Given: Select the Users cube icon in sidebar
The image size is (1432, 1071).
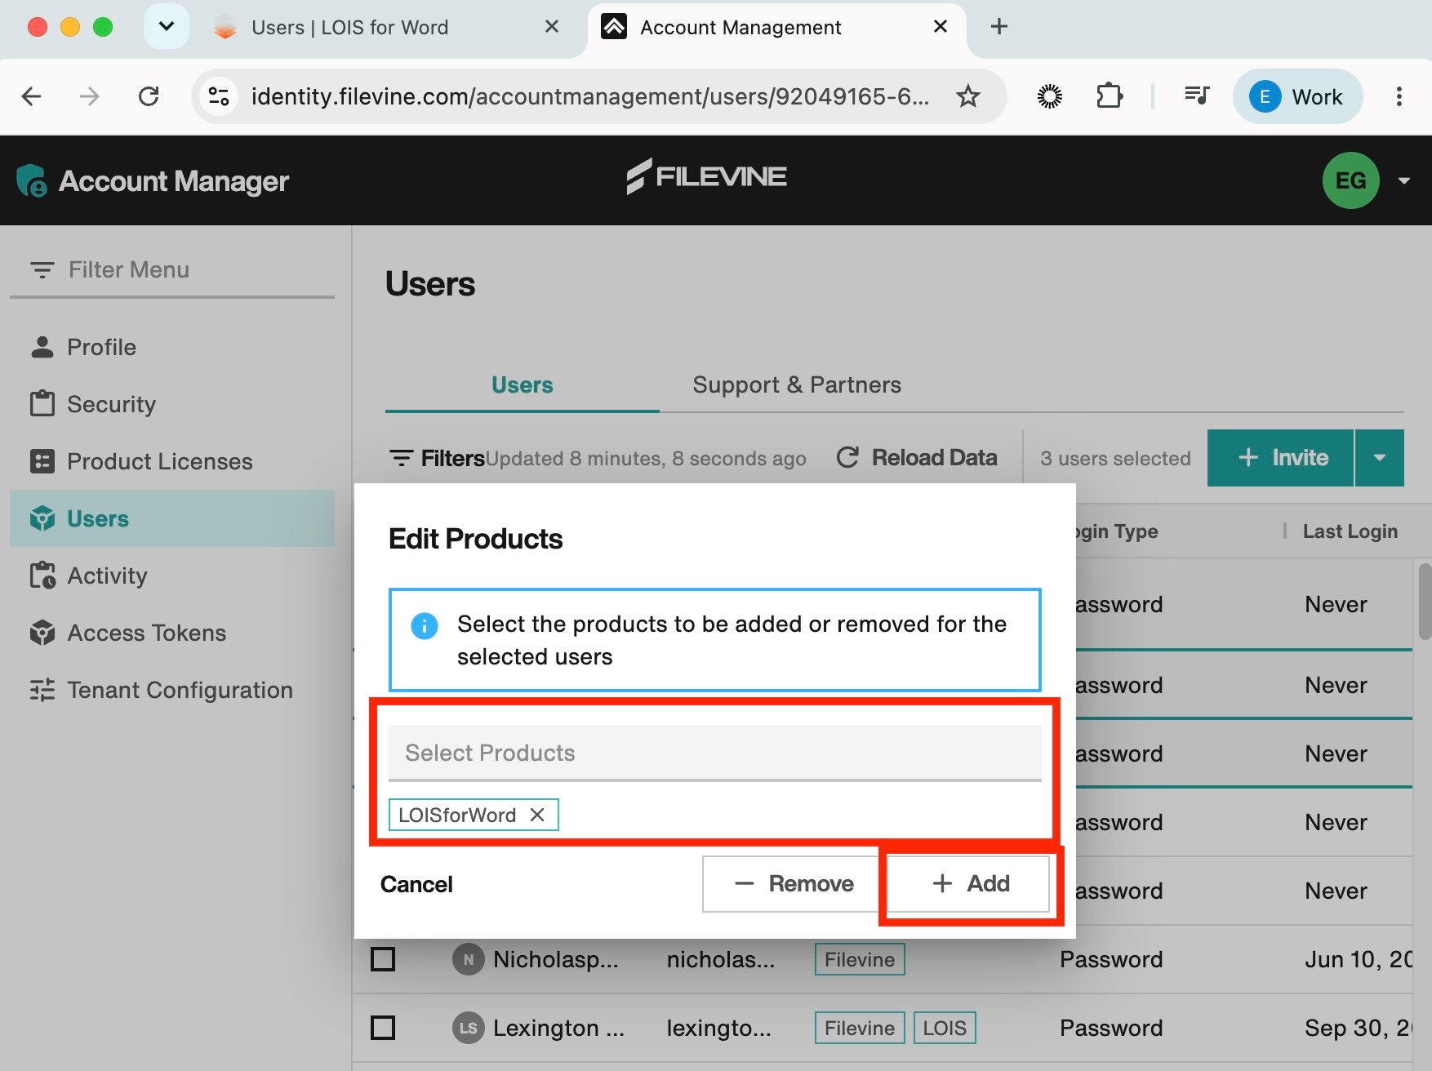Looking at the screenshot, I should coord(42,518).
